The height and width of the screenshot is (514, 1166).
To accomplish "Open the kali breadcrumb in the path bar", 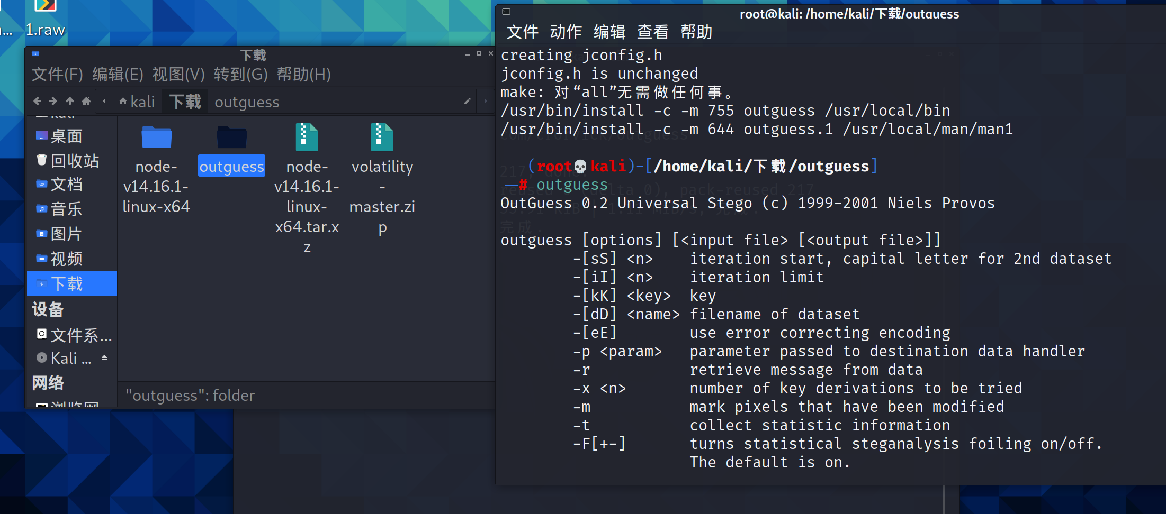I will coord(137,102).
